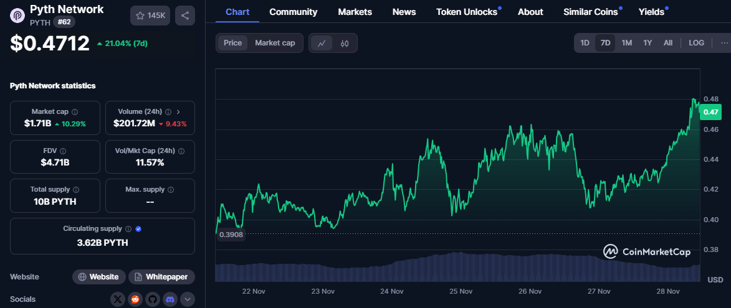Open chart options ellipsis menu
The height and width of the screenshot is (308, 731).
724,43
